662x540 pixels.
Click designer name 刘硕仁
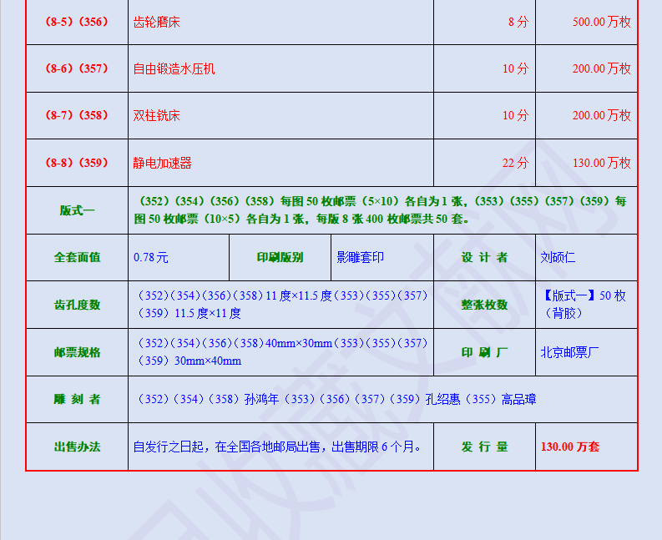click(x=558, y=258)
